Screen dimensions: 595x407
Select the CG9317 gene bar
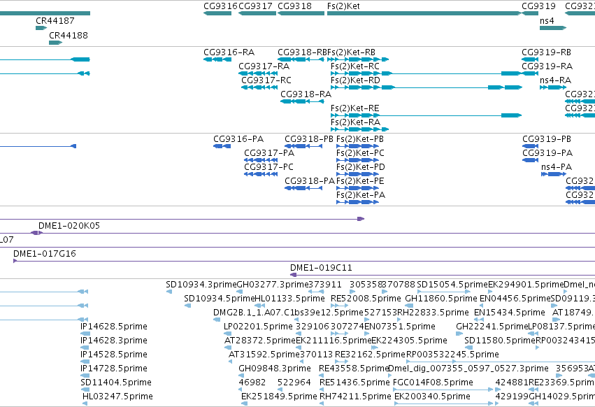click(257, 13)
